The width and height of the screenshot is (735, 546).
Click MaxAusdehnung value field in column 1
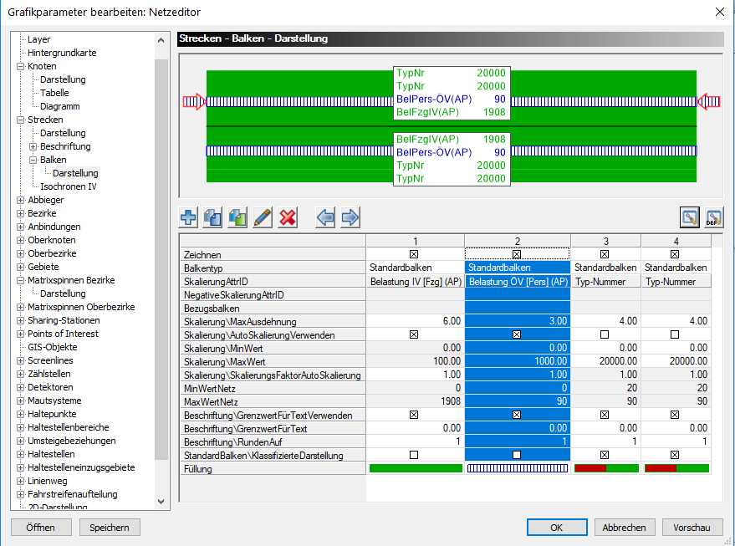[415, 321]
